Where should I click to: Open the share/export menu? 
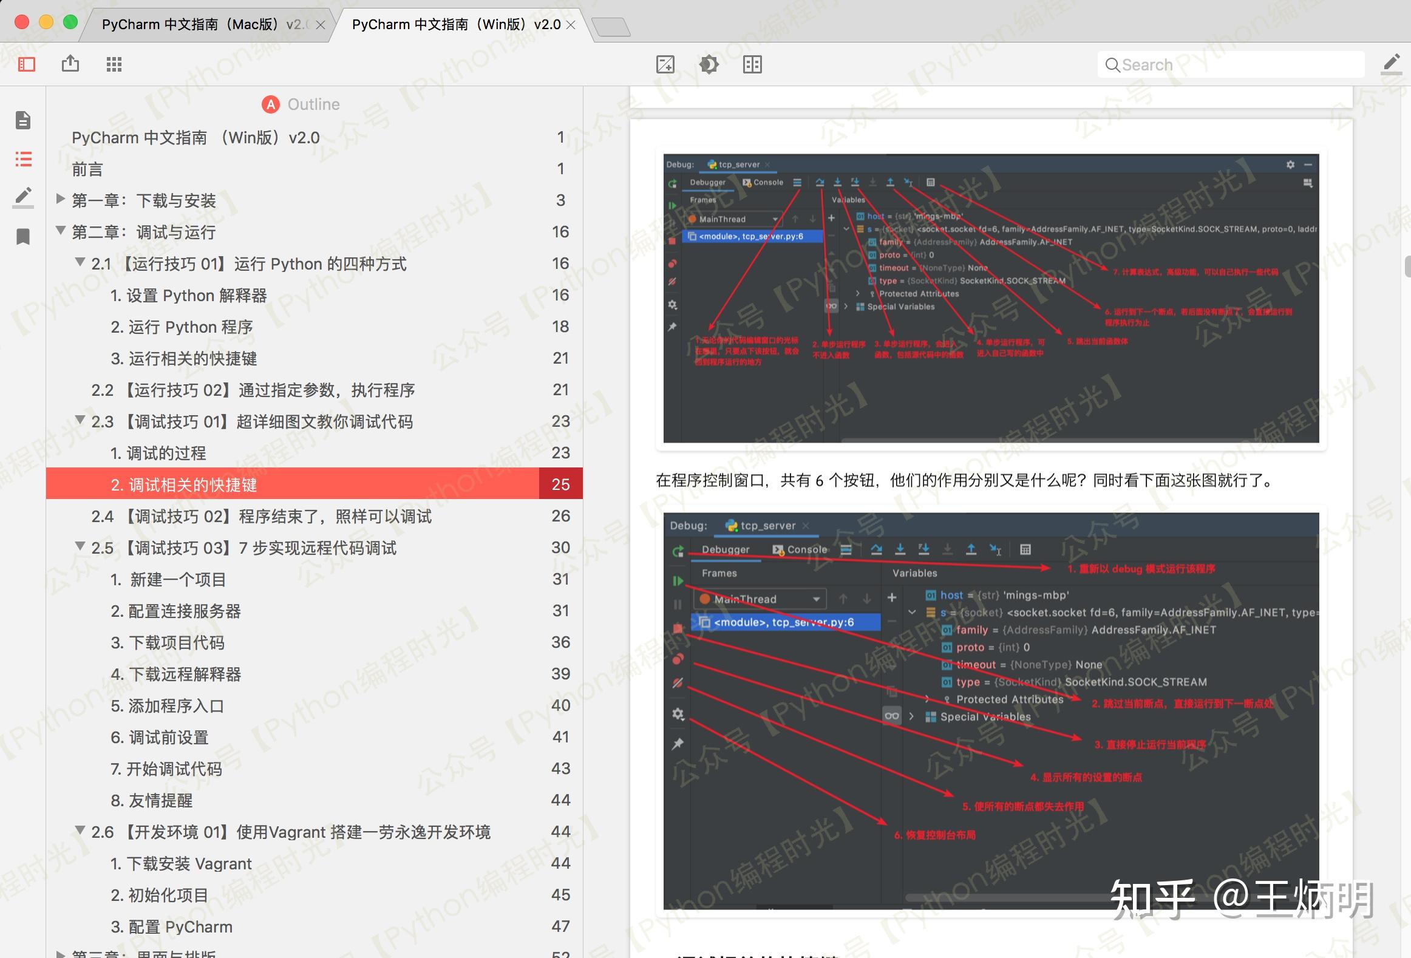[70, 64]
